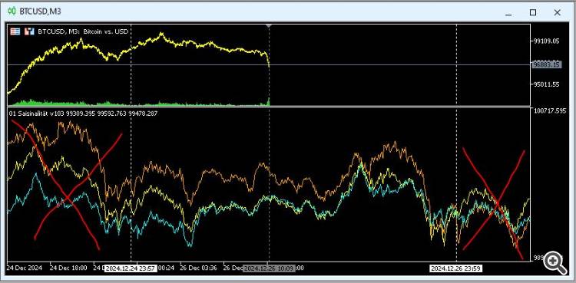Click the BTCUSD, M3: Bitcoin vs. USD title

tap(83, 31)
